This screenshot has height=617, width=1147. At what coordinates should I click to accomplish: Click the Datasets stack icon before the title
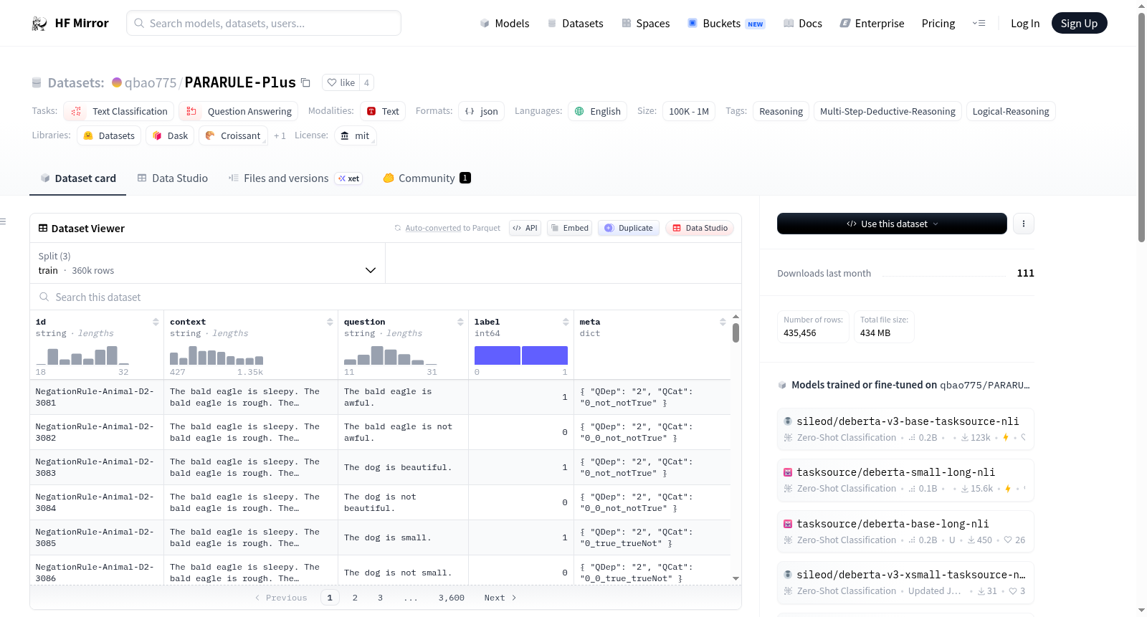coord(37,83)
